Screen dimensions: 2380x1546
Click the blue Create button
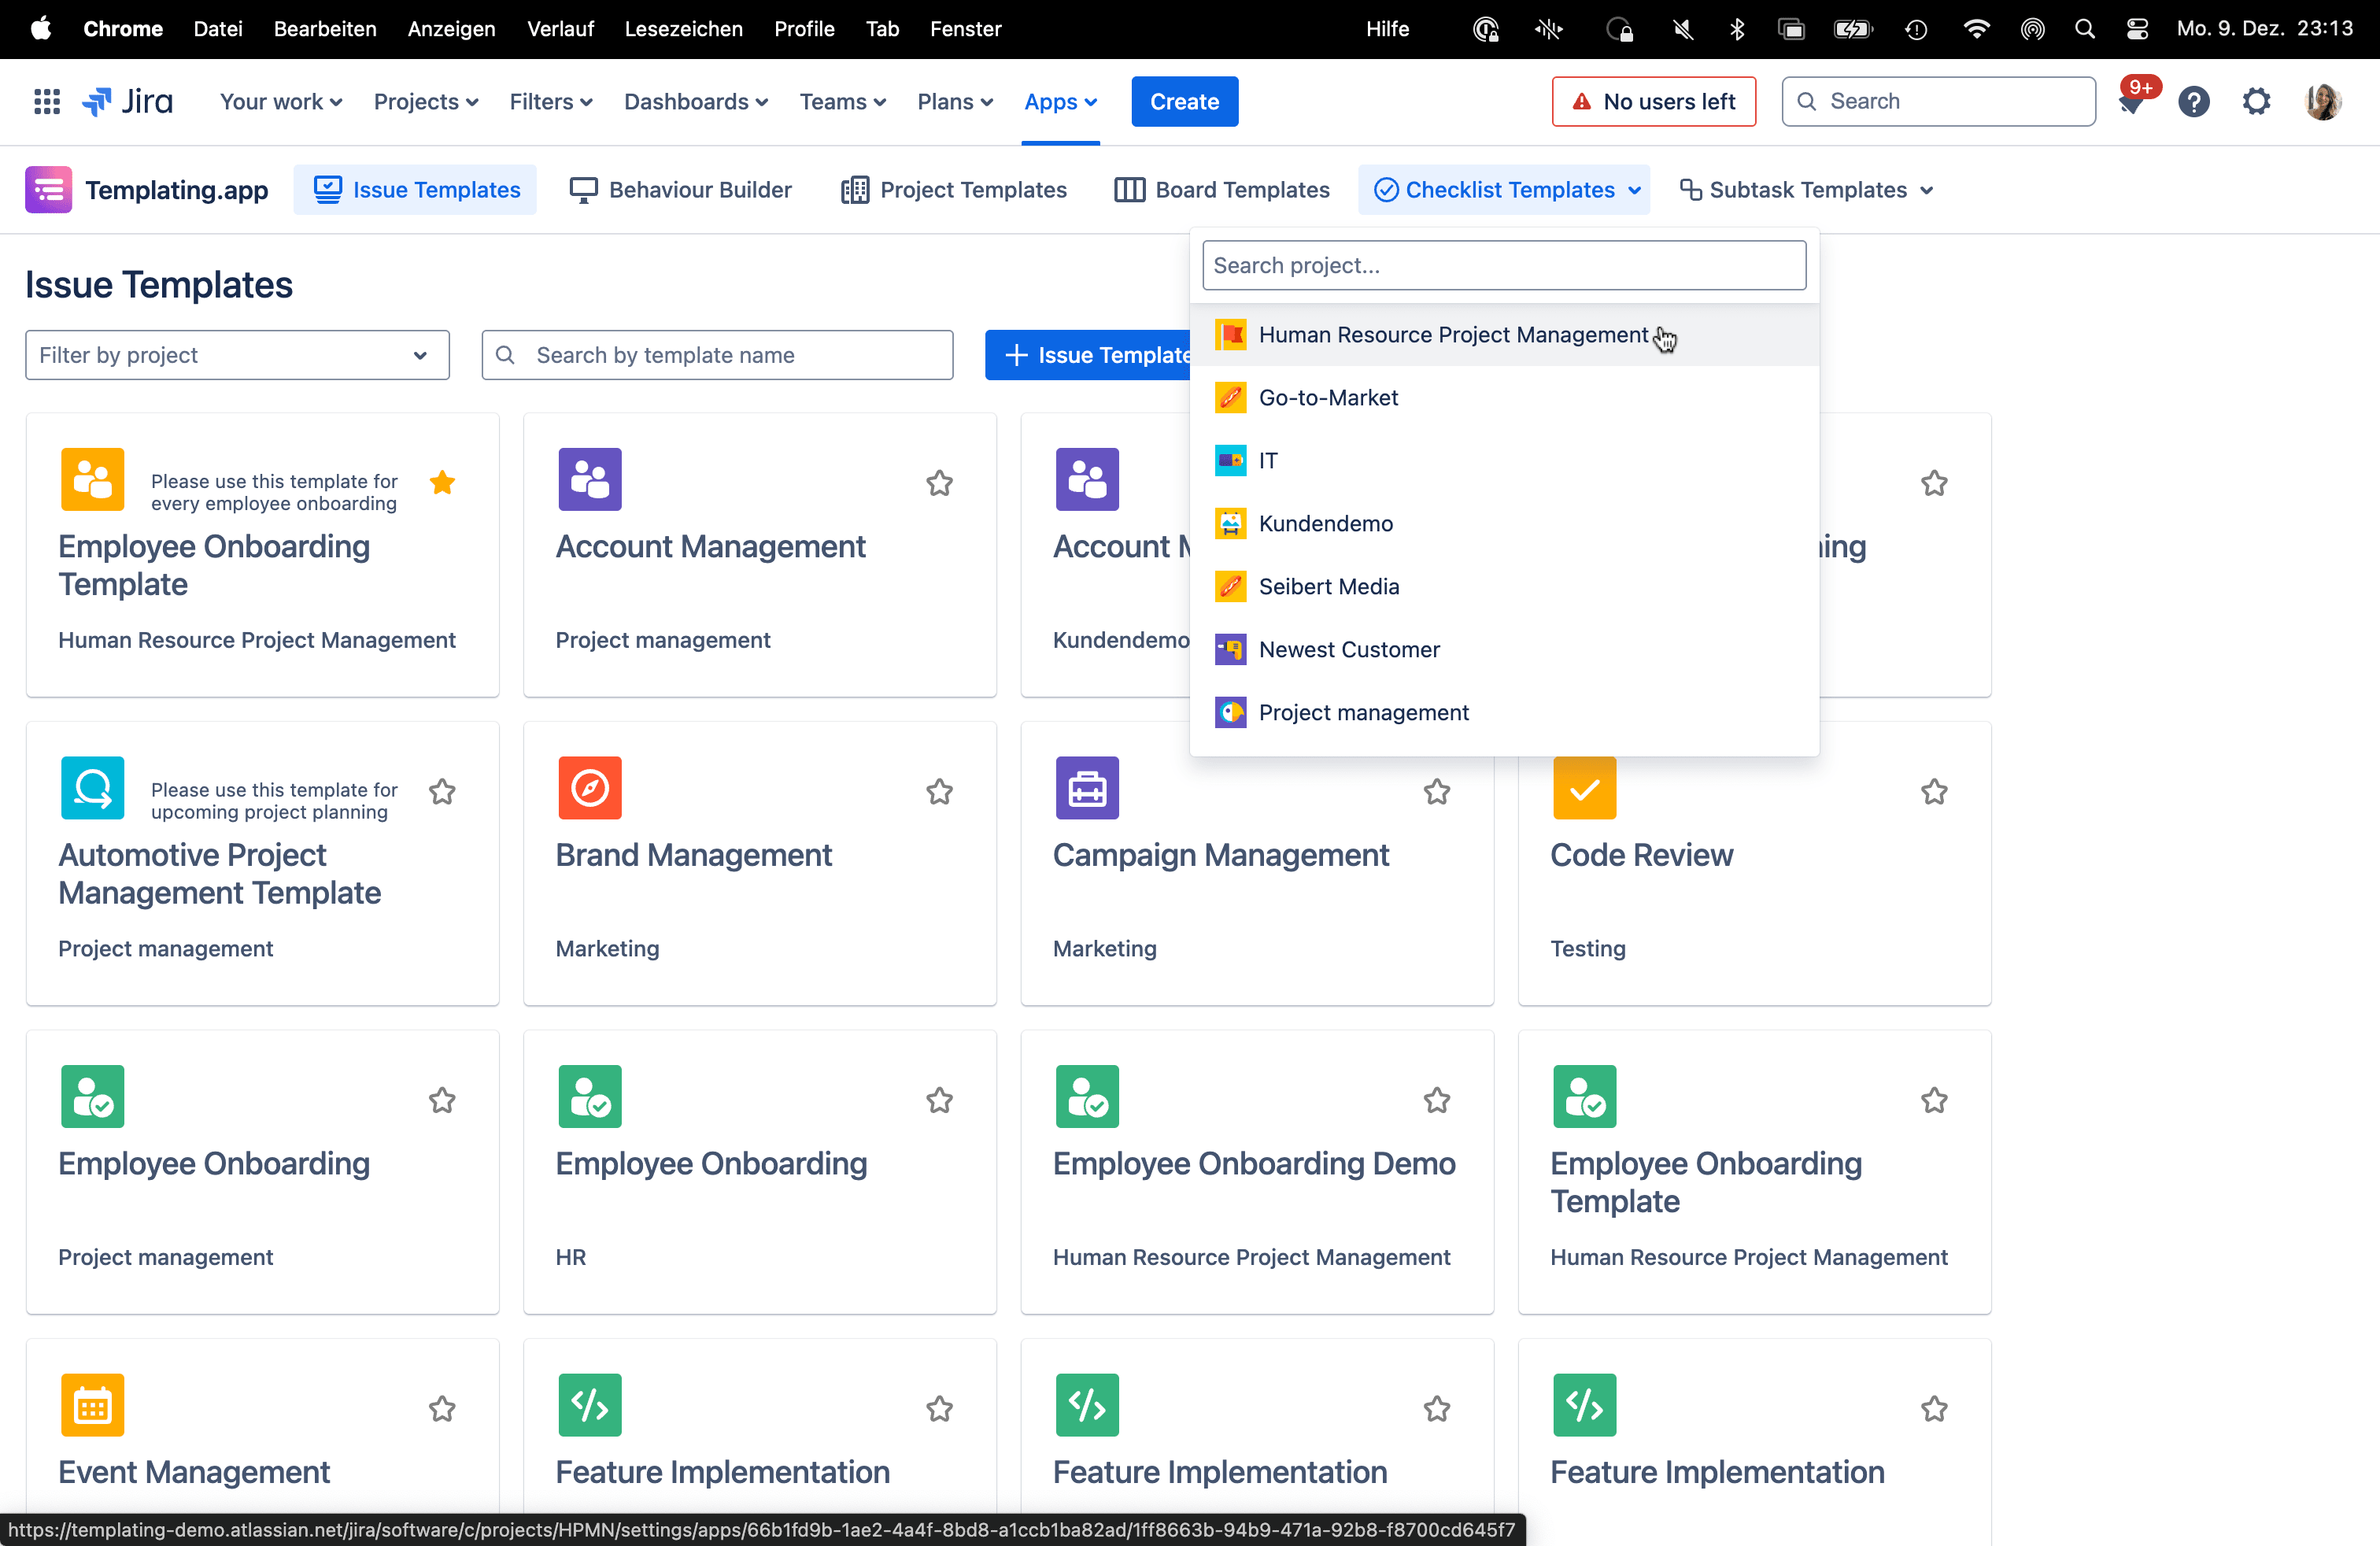pyautogui.click(x=1184, y=102)
